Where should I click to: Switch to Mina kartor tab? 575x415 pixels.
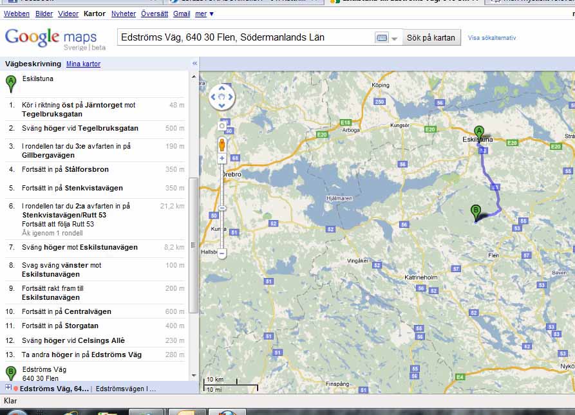(x=83, y=64)
